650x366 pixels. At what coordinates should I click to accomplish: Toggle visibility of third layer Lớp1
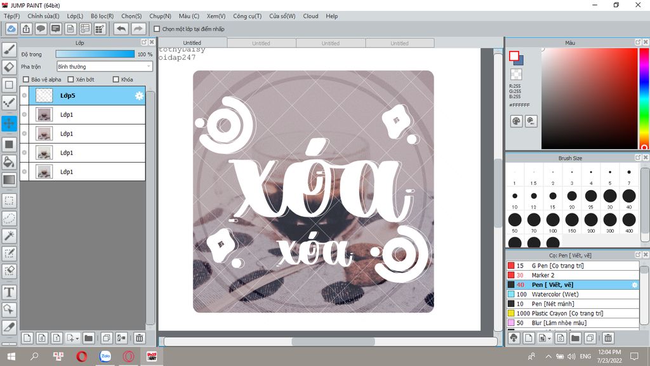pyautogui.click(x=25, y=133)
